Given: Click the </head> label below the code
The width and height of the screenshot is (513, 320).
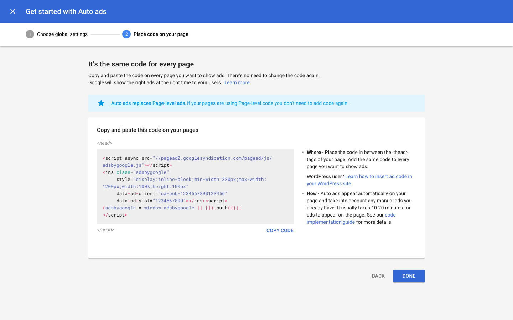Looking at the screenshot, I should tap(106, 230).
